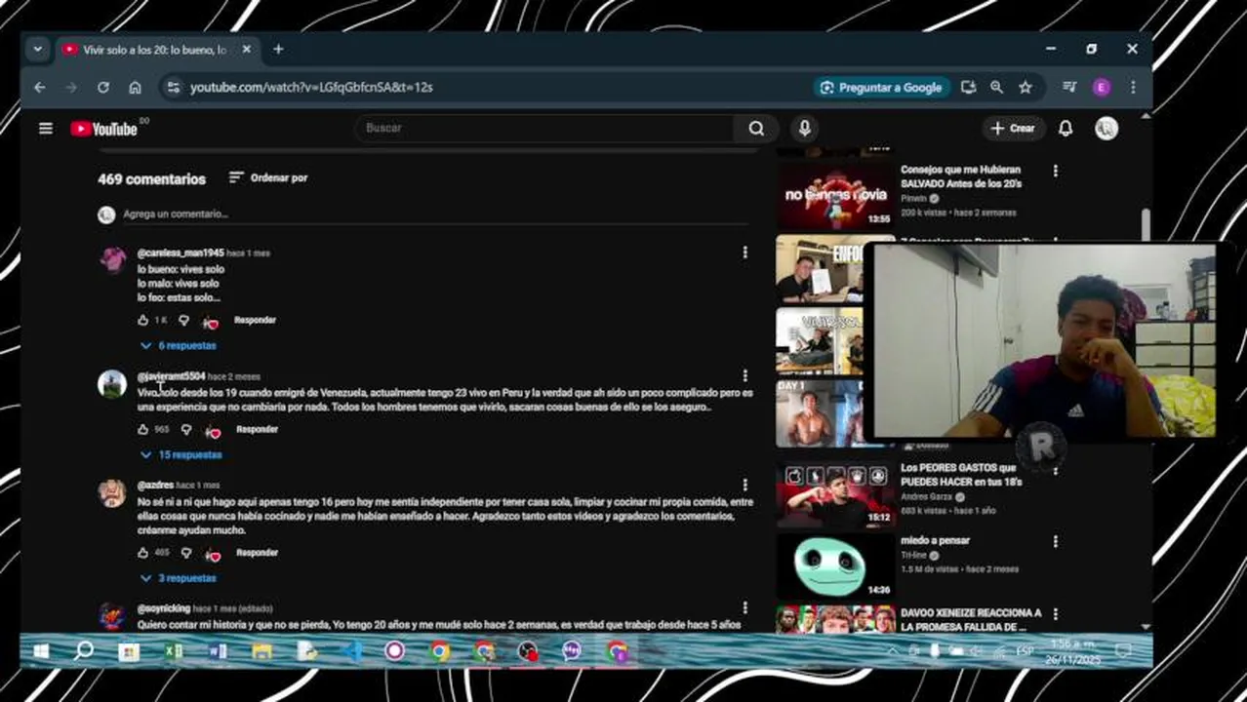Start voice search with the microphone icon

pyautogui.click(x=804, y=128)
